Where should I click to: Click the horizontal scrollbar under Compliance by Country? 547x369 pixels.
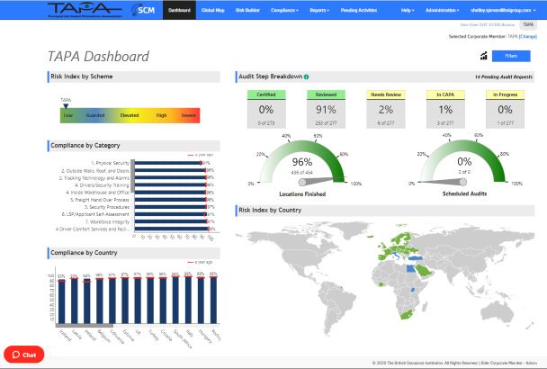click(x=81, y=325)
